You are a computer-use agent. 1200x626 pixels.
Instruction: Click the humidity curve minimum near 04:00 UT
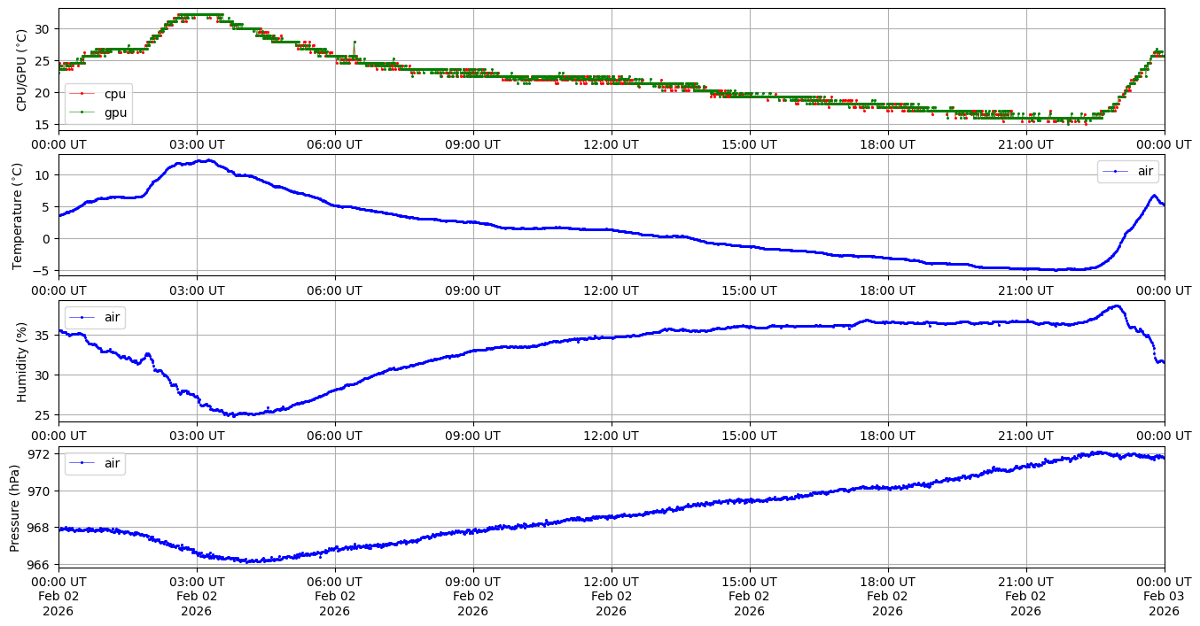click(232, 414)
